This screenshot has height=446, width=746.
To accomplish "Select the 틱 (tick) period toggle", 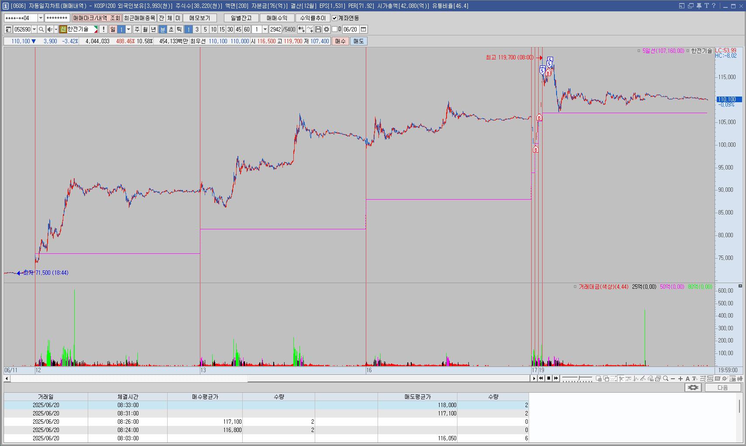I will pyautogui.click(x=179, y=29).
